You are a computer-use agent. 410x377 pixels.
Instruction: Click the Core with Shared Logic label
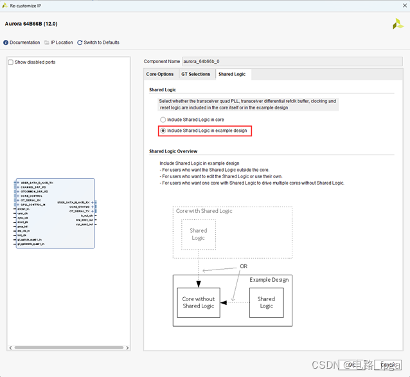click(204, 211)
